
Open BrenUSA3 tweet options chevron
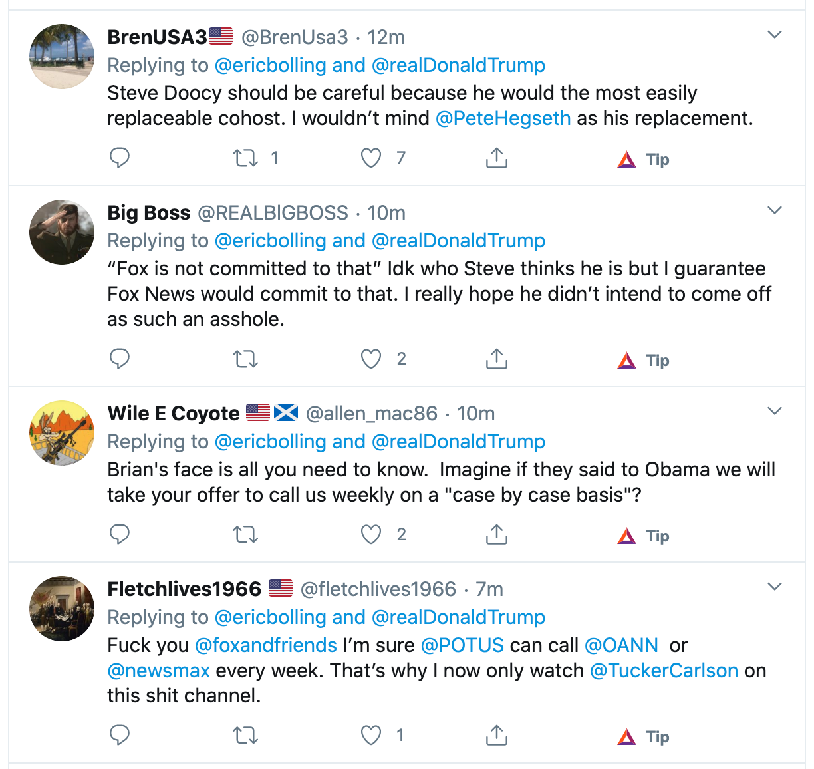click(x=775, y=35)
